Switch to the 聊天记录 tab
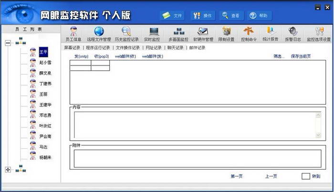 (x=175, y=48)
